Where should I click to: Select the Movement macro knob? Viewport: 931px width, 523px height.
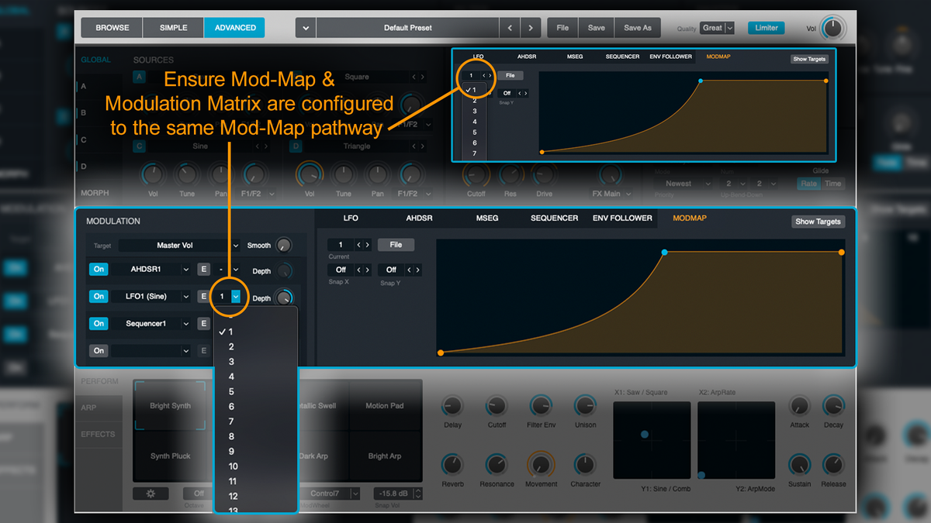click(541, 465)
